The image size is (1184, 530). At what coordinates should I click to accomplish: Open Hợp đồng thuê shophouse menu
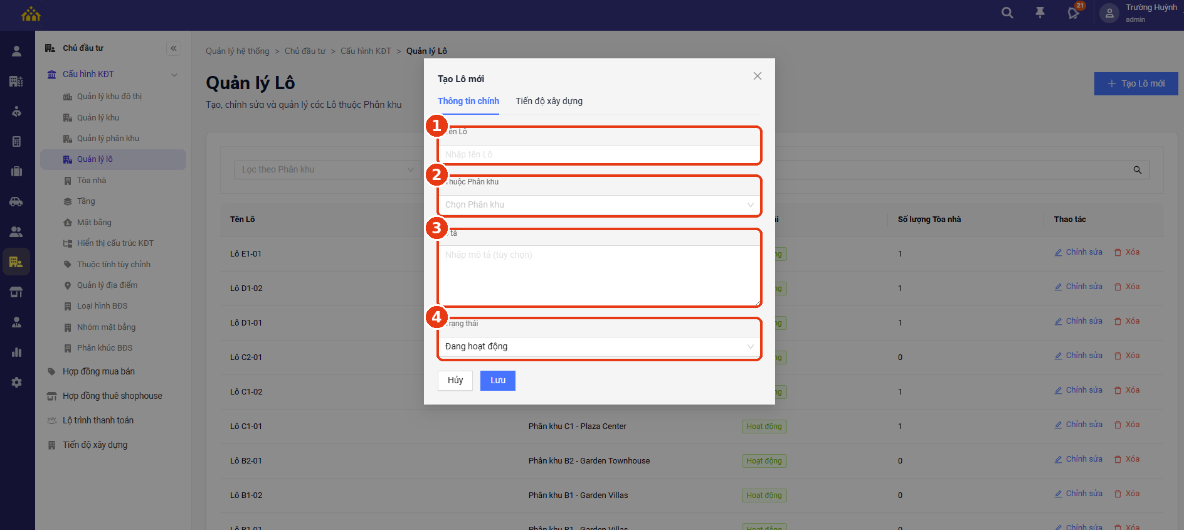click(x=113, y=396)
